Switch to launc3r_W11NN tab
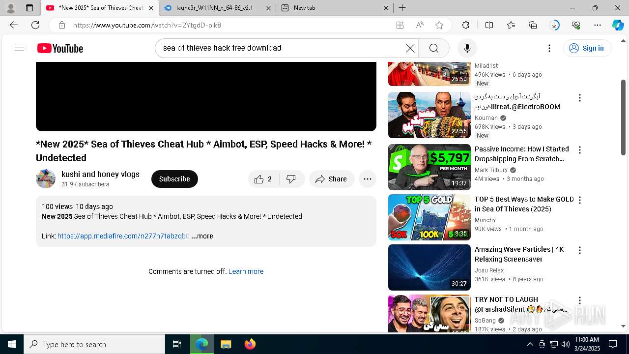 click(214, 8)
